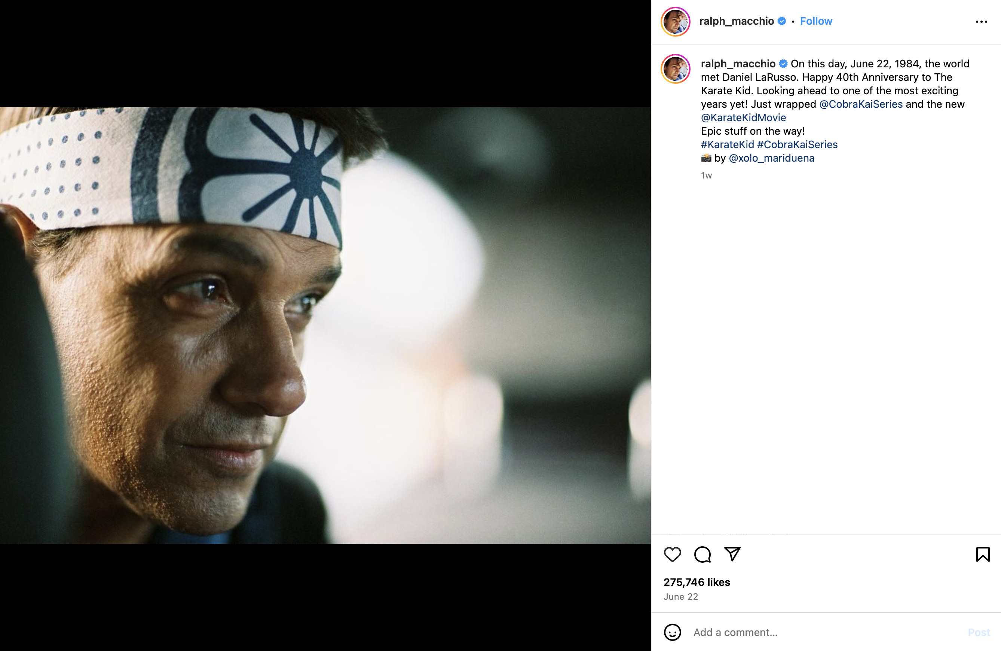Open the @KarateKidMovie mention
The height and width of the screenshot is (651, 1001).
coord(743,118)
